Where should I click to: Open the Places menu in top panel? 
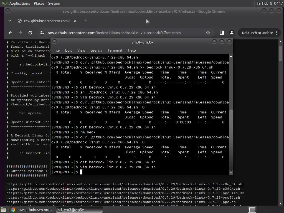39,3
